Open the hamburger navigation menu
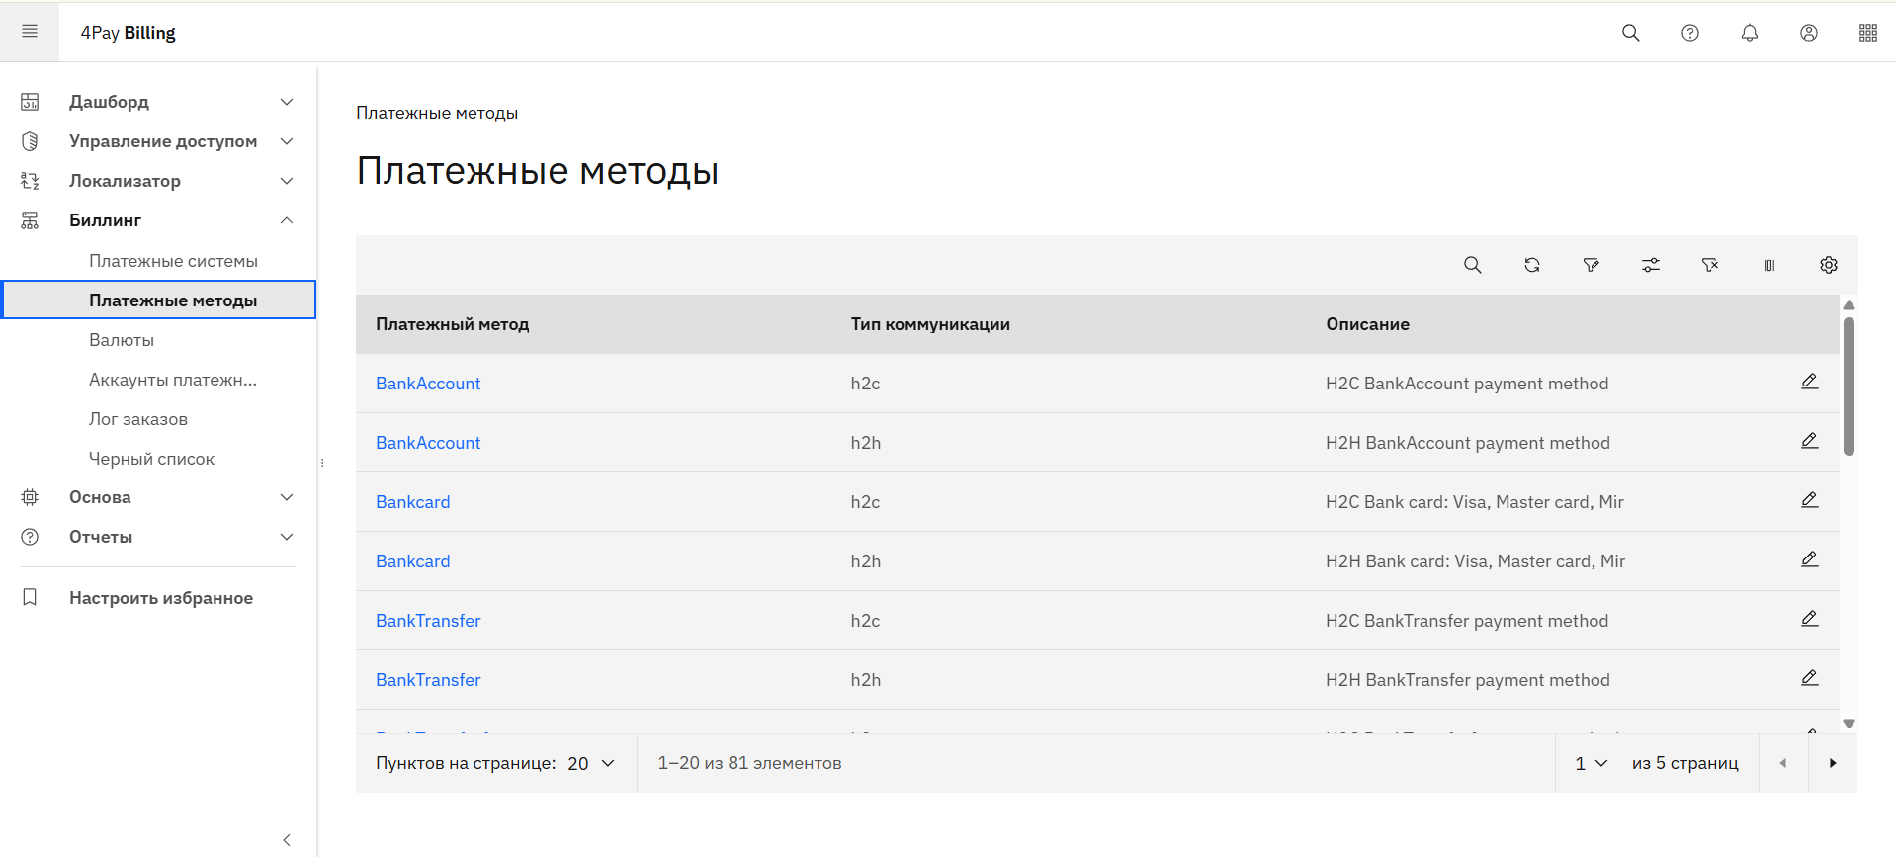 (x=30, y=32)
